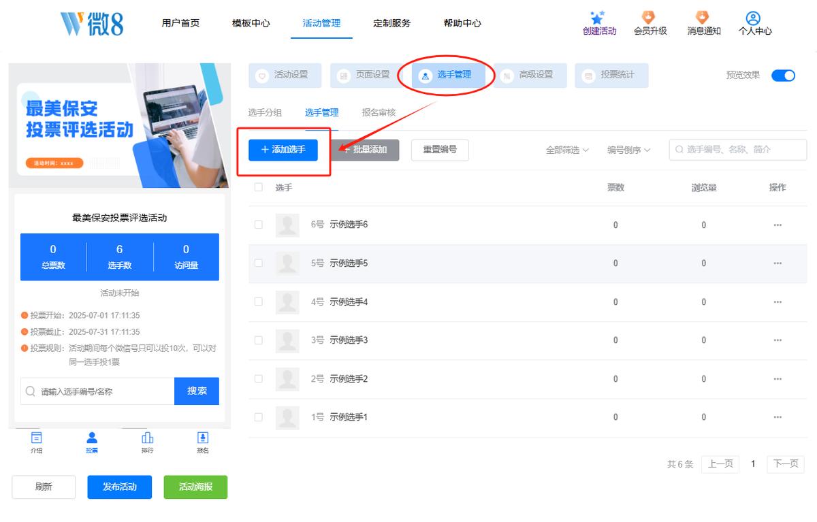Image resolution: width=817 pixels, height=522 pixels.
Task: Select page number 1 in pagination
Action: [x=753, y=464]
